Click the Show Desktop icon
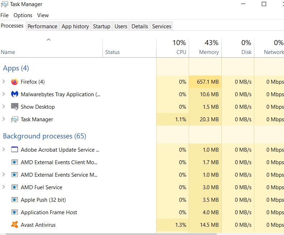This screenshot has height=235, width=284. pos(15,107)
